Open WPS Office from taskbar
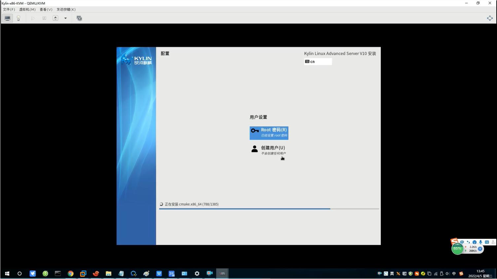 [x=159, y=273]
